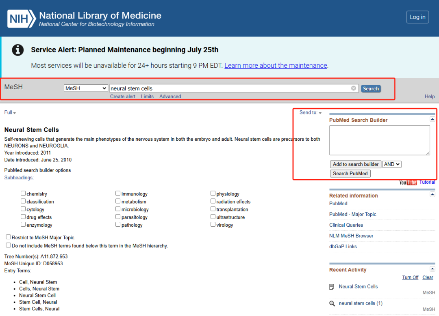
Task: Click the 'Cell, Neural Stem' entry term
Action: (x=38, y=282)
